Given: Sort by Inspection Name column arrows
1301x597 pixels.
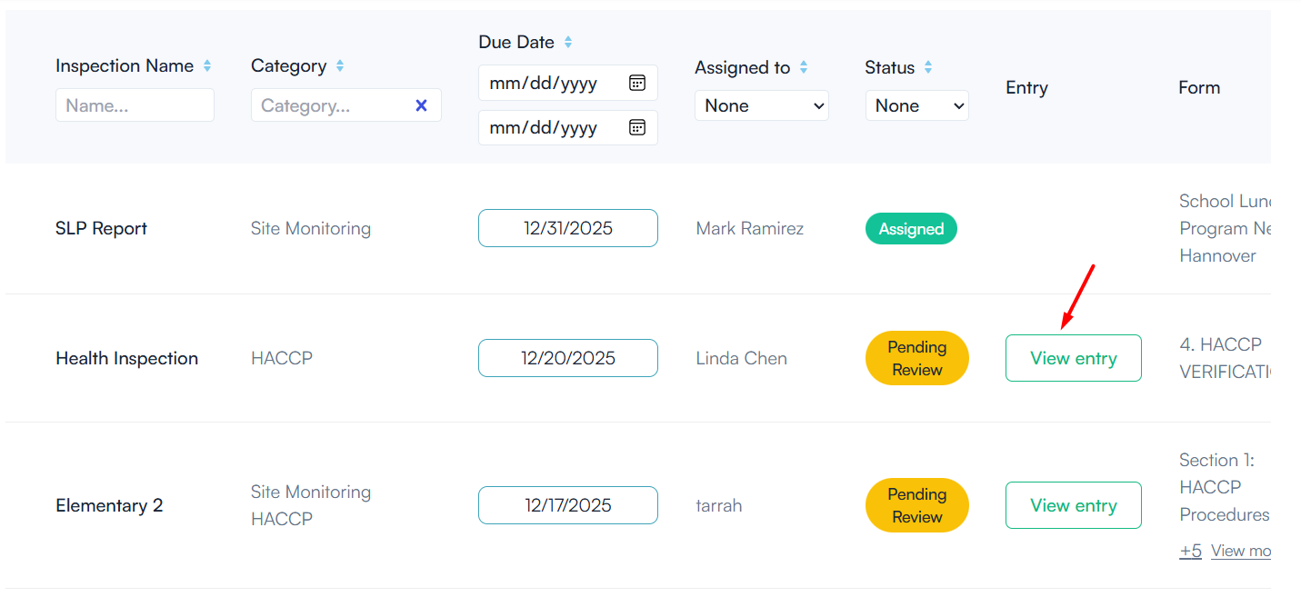Looking at the screenshot, I should click(207, 66).
